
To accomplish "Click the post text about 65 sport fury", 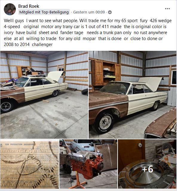I will (88, 33).
